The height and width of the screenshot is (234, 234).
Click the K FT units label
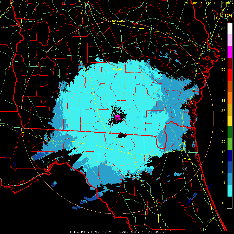(x=220, y=18)
